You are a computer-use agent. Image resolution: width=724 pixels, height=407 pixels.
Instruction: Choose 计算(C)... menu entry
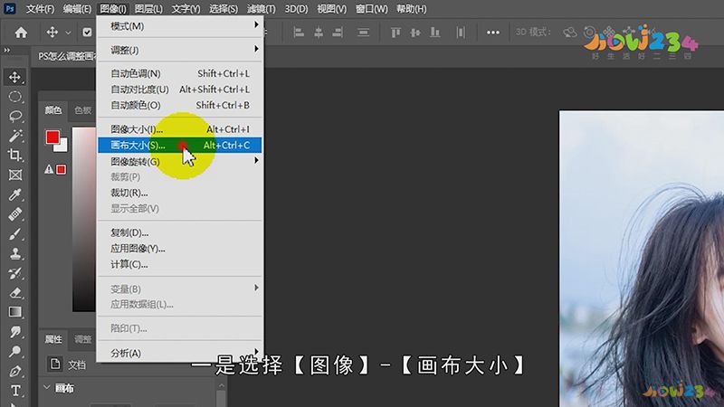pyautogui.click(x=180, y=264)
